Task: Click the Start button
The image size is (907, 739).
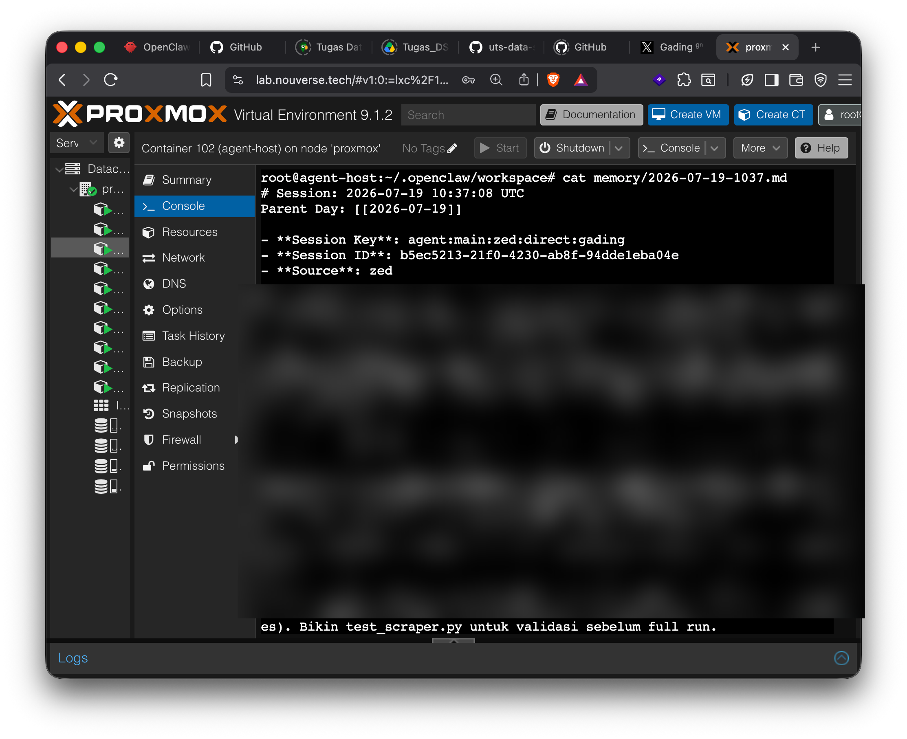Action: (500, 148)
